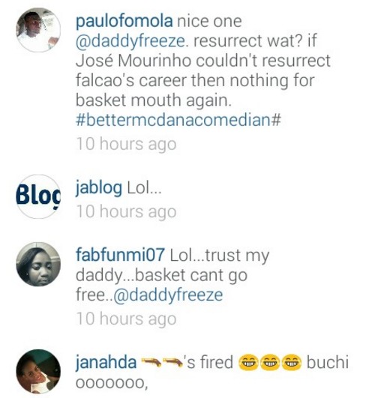Open the #bettermcdanacomedian hashtag

tap(178, 120)
